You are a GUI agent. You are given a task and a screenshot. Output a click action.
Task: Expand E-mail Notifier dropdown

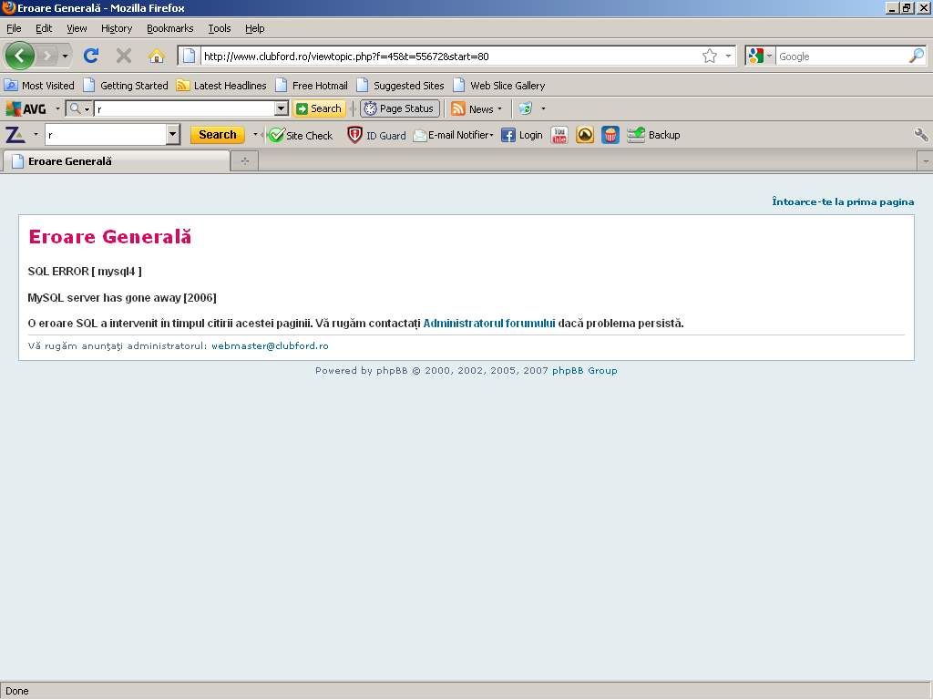pos(491,135)
